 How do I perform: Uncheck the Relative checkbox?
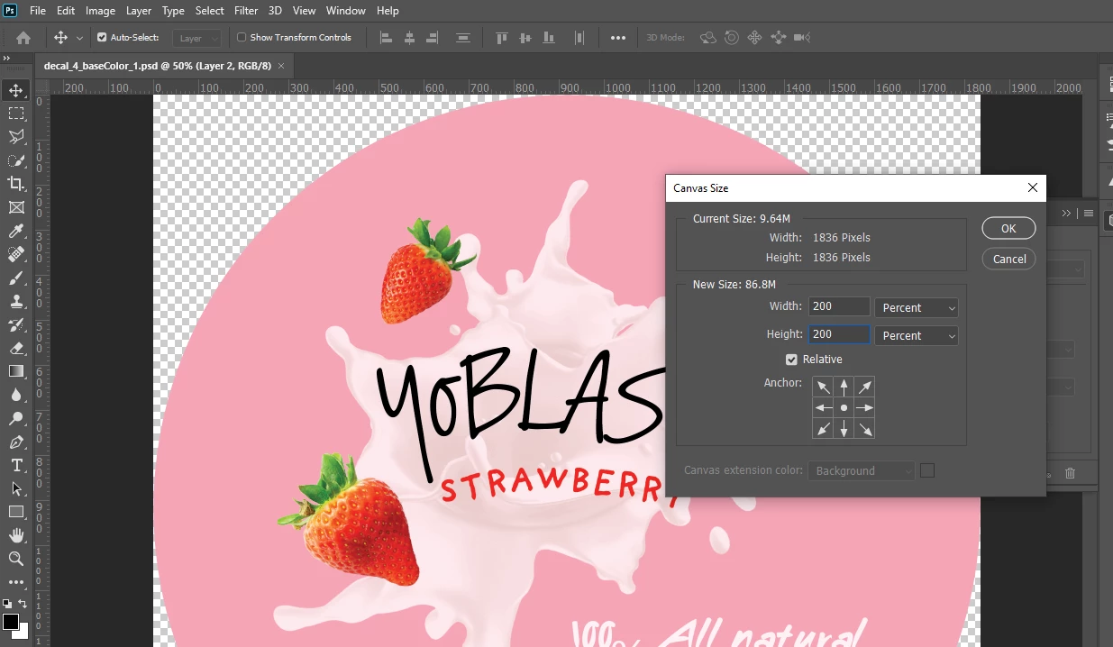point(791,360)
